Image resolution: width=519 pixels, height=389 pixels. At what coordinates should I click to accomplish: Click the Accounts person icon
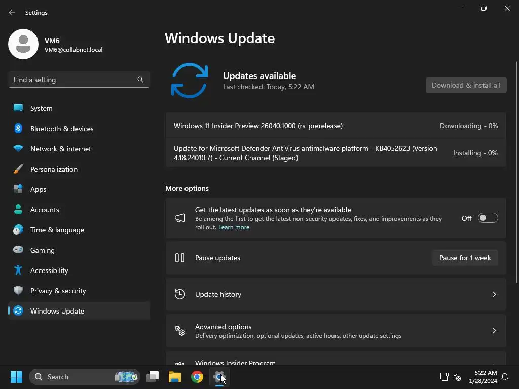18,209
